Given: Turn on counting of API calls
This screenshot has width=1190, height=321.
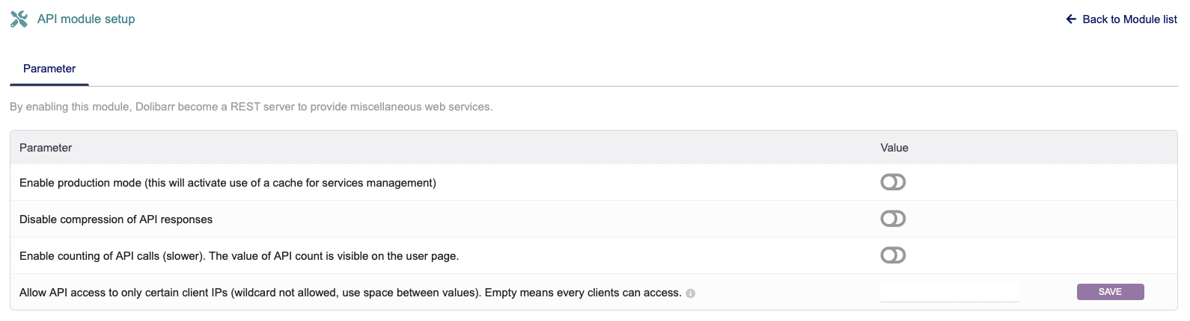Looking at the screenshot, I should click(893, 255).
